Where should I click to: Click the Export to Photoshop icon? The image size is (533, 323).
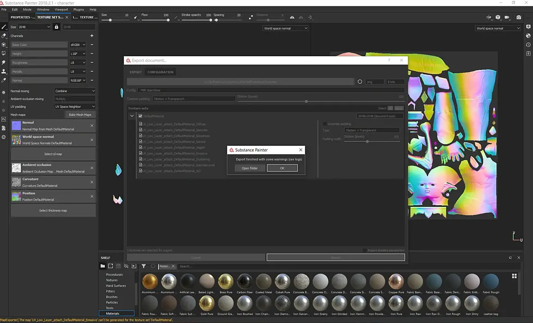pyautogui.click(x=4, y=119)
